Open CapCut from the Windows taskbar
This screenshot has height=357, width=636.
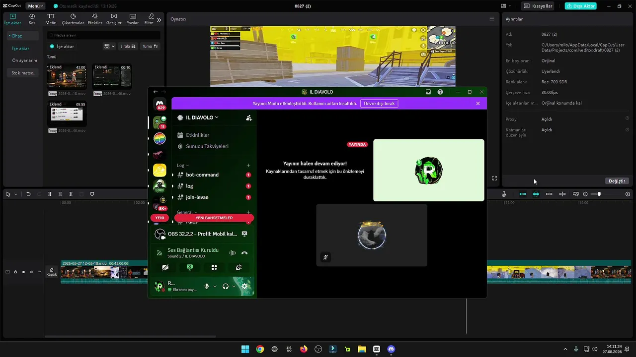[376, 349]
